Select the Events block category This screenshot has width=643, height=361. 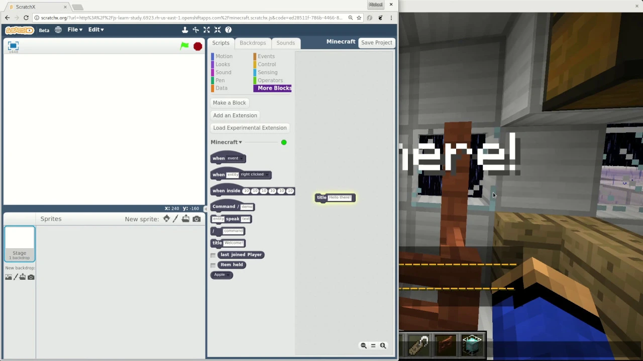pyautogui.click(x=266, y=56)
